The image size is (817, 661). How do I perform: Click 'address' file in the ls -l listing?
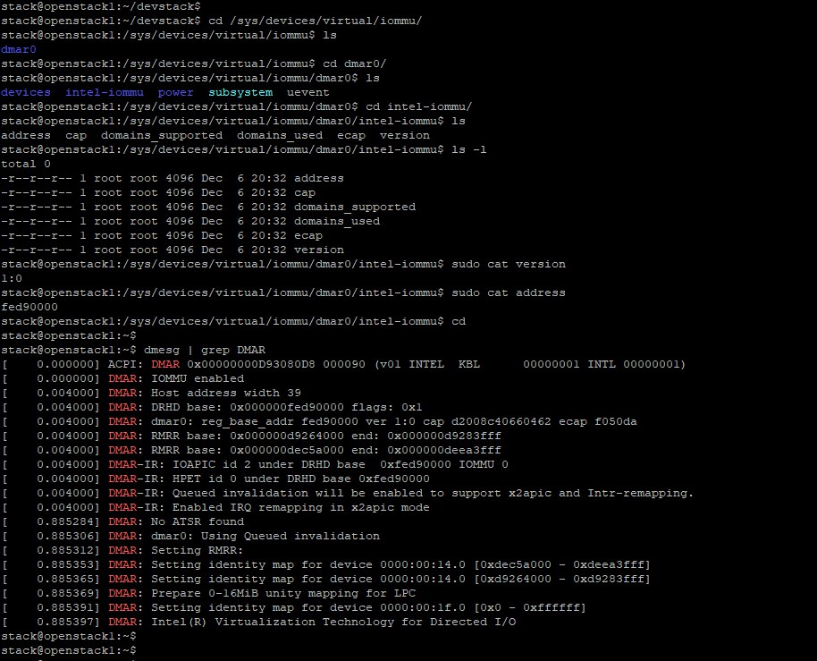pos(319,178)
